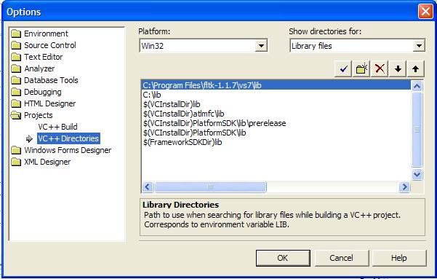Click the open Projects folder icon

pos(16,115)
